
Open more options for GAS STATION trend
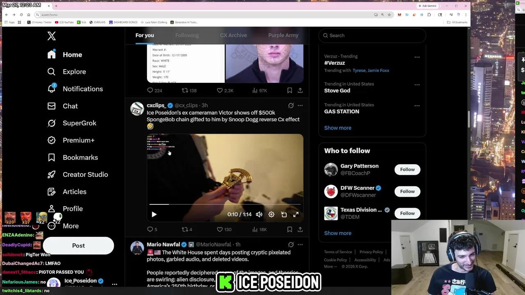pyautogui.click(x=417, y=106)
